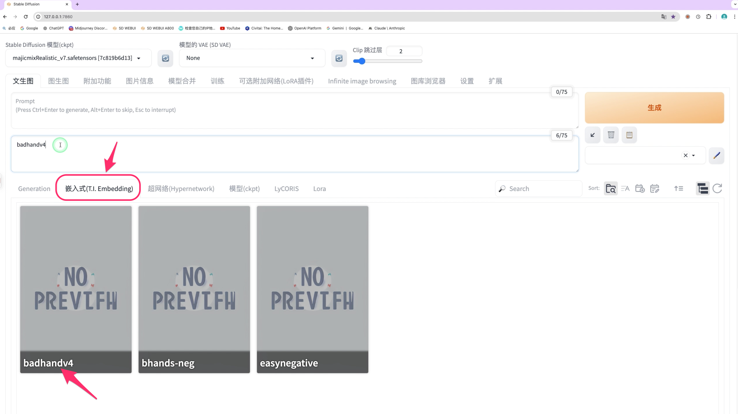Refresh the extra networks cards
This screenshot has height=414, width=738.
[717, 189]
